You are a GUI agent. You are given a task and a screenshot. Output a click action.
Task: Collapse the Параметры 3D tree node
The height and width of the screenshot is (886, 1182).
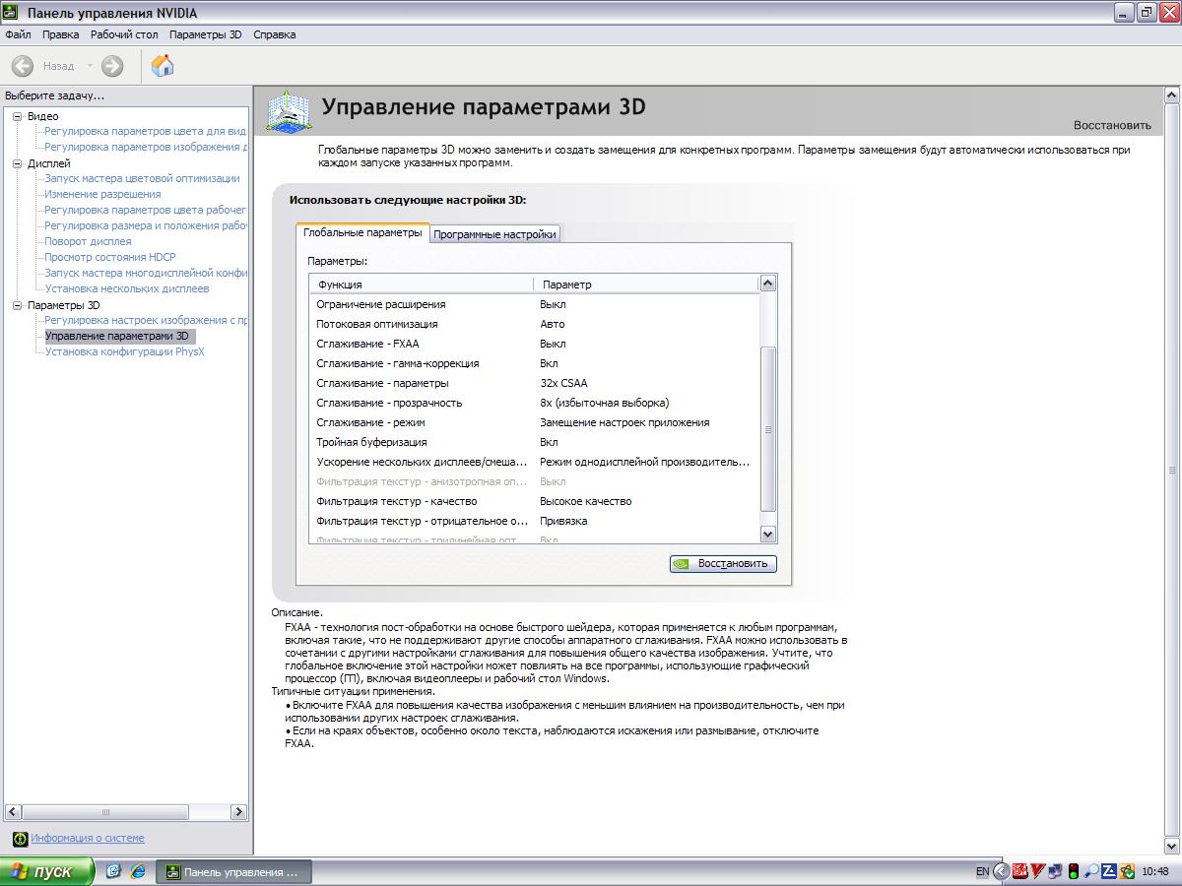pos(17,305)
